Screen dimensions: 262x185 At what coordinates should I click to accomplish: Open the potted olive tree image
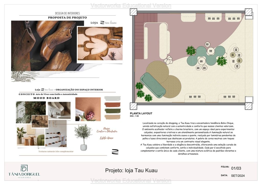click(83, 137)
